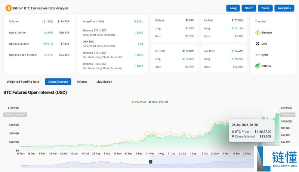Image resolution: width=299 pixels, height=172 pixels.
Task: Click the Trade button
Action: tap(265, 8)
